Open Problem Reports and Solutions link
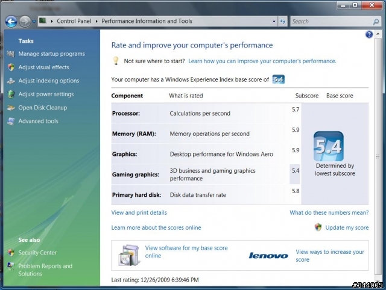 pyautogui.click(x=45, y=270)
